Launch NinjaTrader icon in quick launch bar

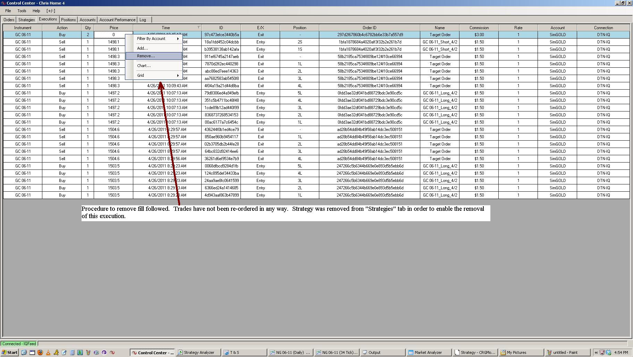click(112, 352)
